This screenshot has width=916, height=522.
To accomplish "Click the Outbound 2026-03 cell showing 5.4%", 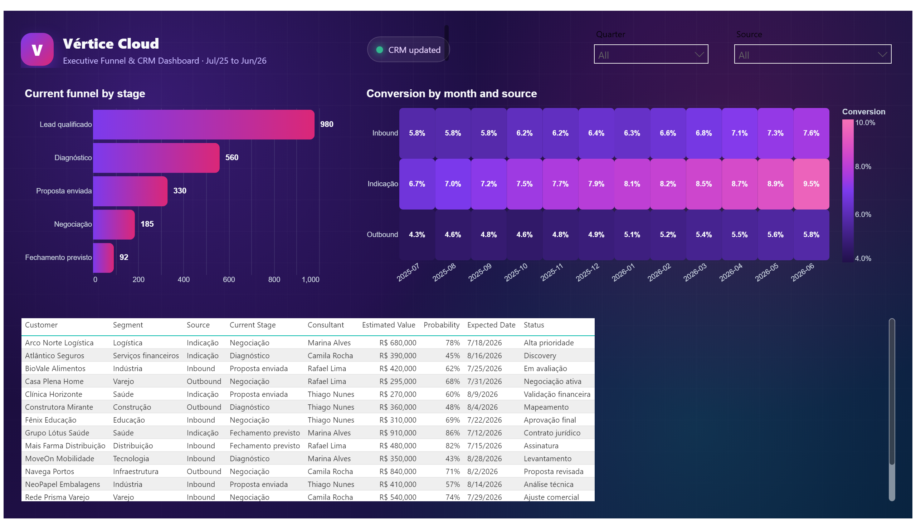I will (x=703, y=235).
